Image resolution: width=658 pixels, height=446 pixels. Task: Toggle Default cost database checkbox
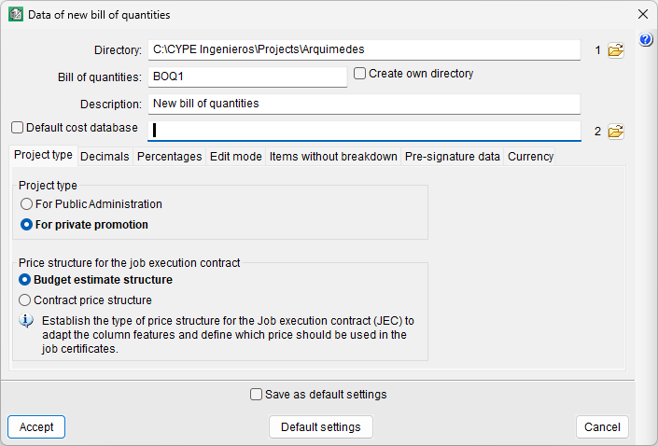coord(18,128)
